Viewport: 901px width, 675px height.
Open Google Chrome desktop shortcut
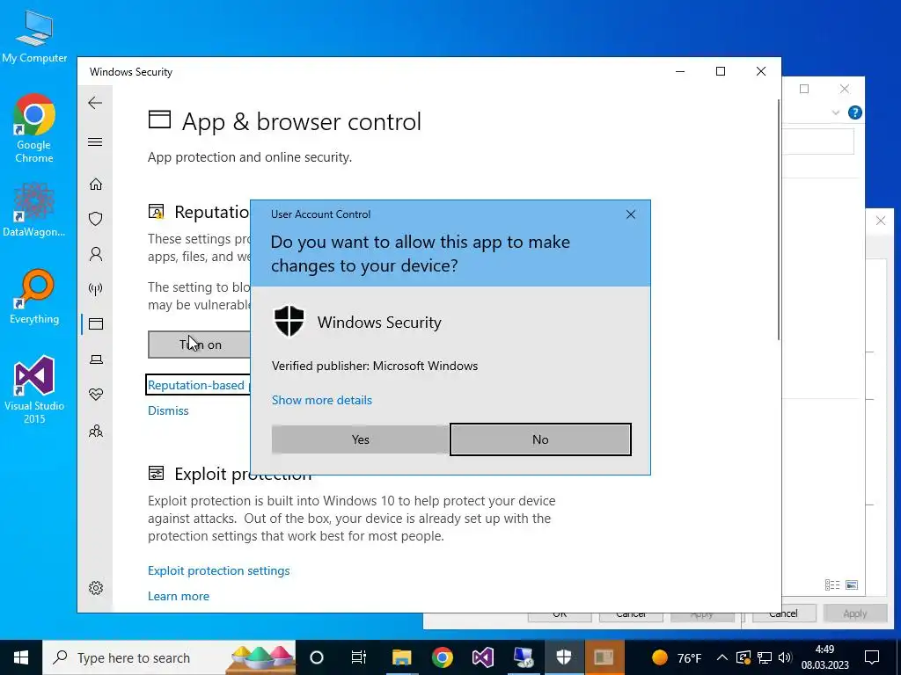click(x=34, y=128)
